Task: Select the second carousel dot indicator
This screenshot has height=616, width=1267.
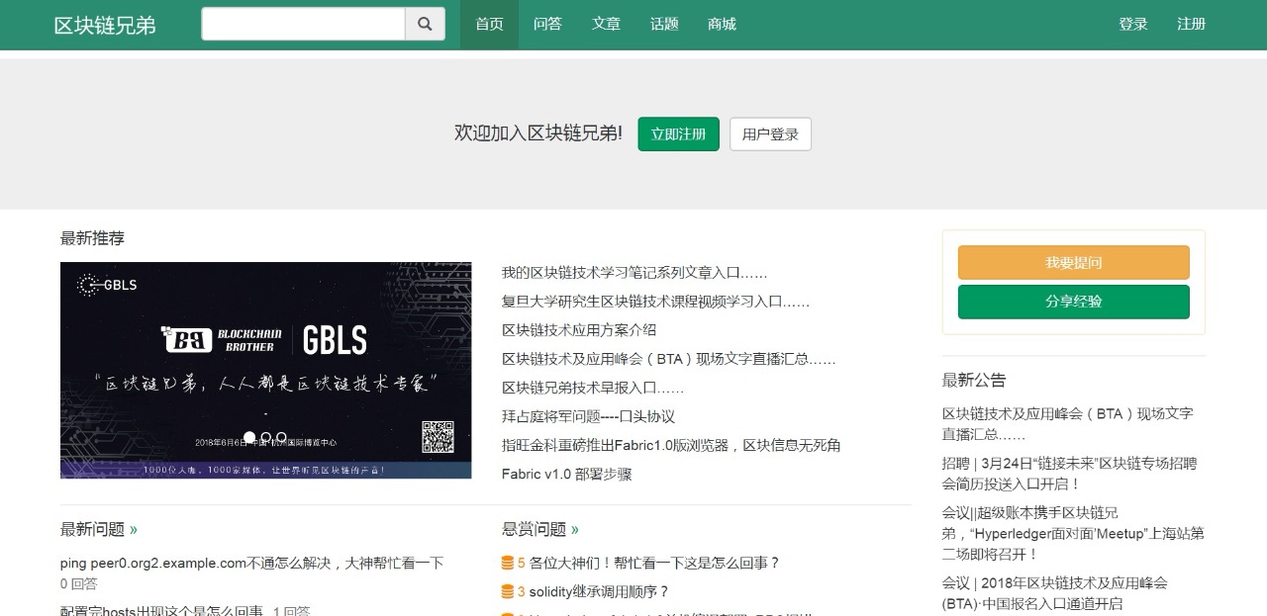Action: point(265,437)
